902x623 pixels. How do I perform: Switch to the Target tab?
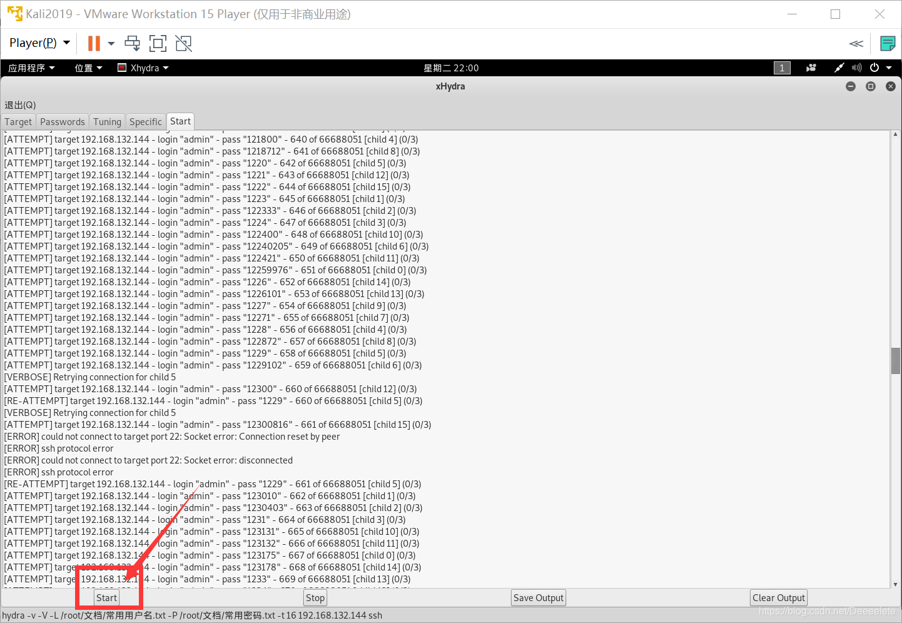(x=18, y=121)
